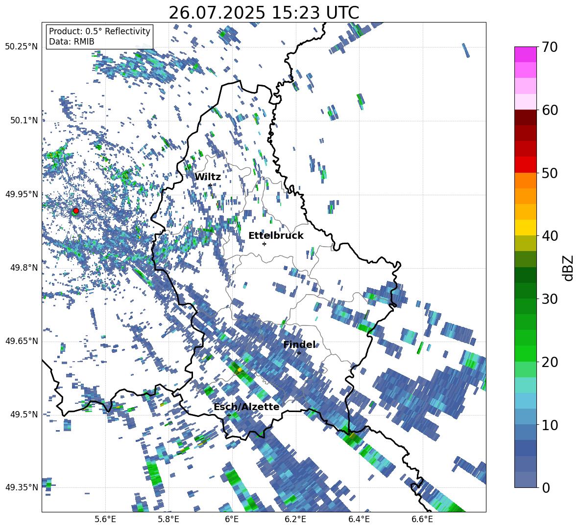This screenshot has width=580, height=529.
Task: Click the colorbar tick value 40
Action: tap(550, 236)
